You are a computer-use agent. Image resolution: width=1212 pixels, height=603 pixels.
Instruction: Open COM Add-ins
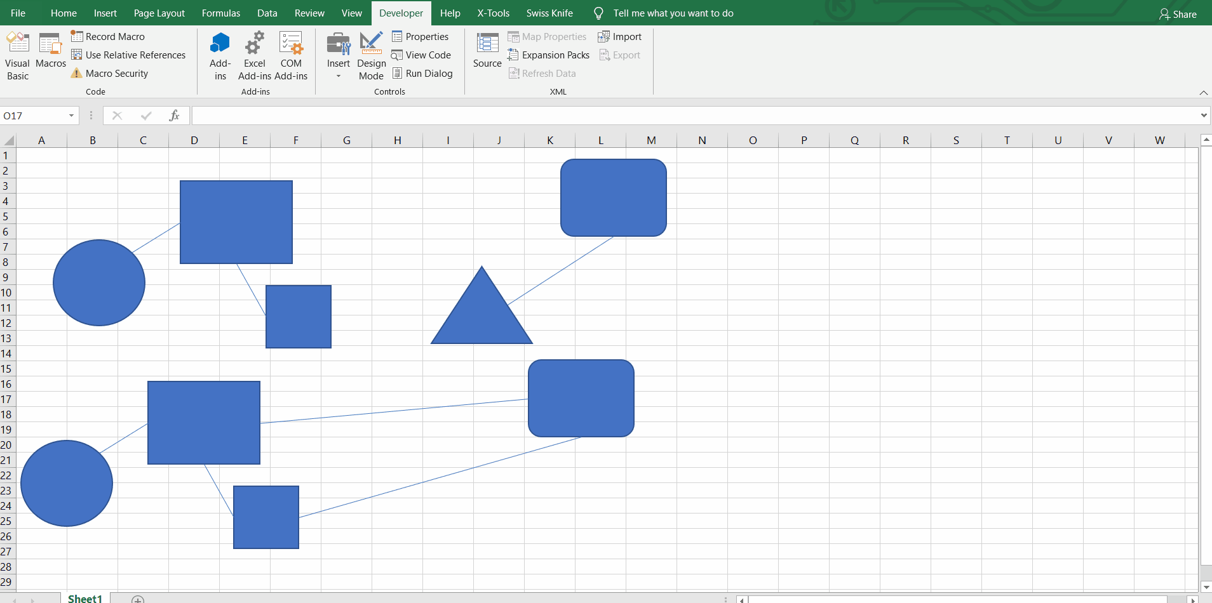coord(291,55)
